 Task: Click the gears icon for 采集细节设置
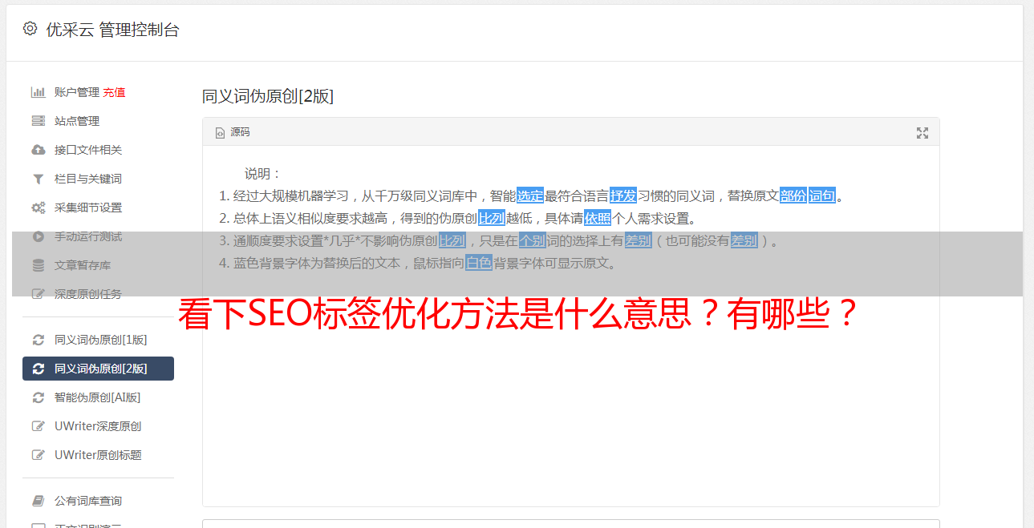[x=38, y=208]
